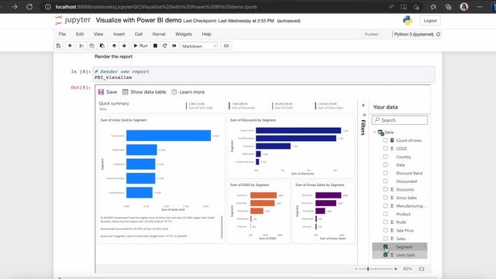Click the fit to page icon
Viewport: 496px width, 279px height.
click(x=422, y=269)
